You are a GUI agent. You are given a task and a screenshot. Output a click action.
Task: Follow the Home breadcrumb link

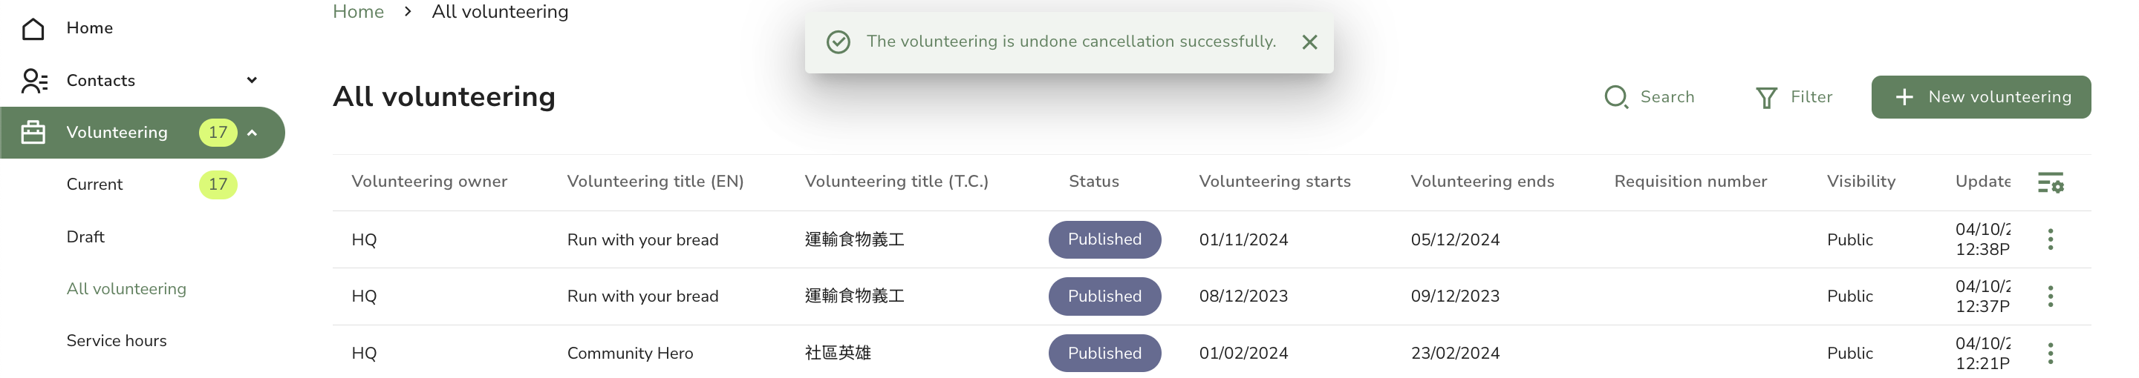(358, 12)
